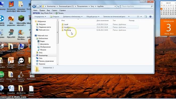
Task: Open the Скамейка Word document icon
Action: pos(11,90)
